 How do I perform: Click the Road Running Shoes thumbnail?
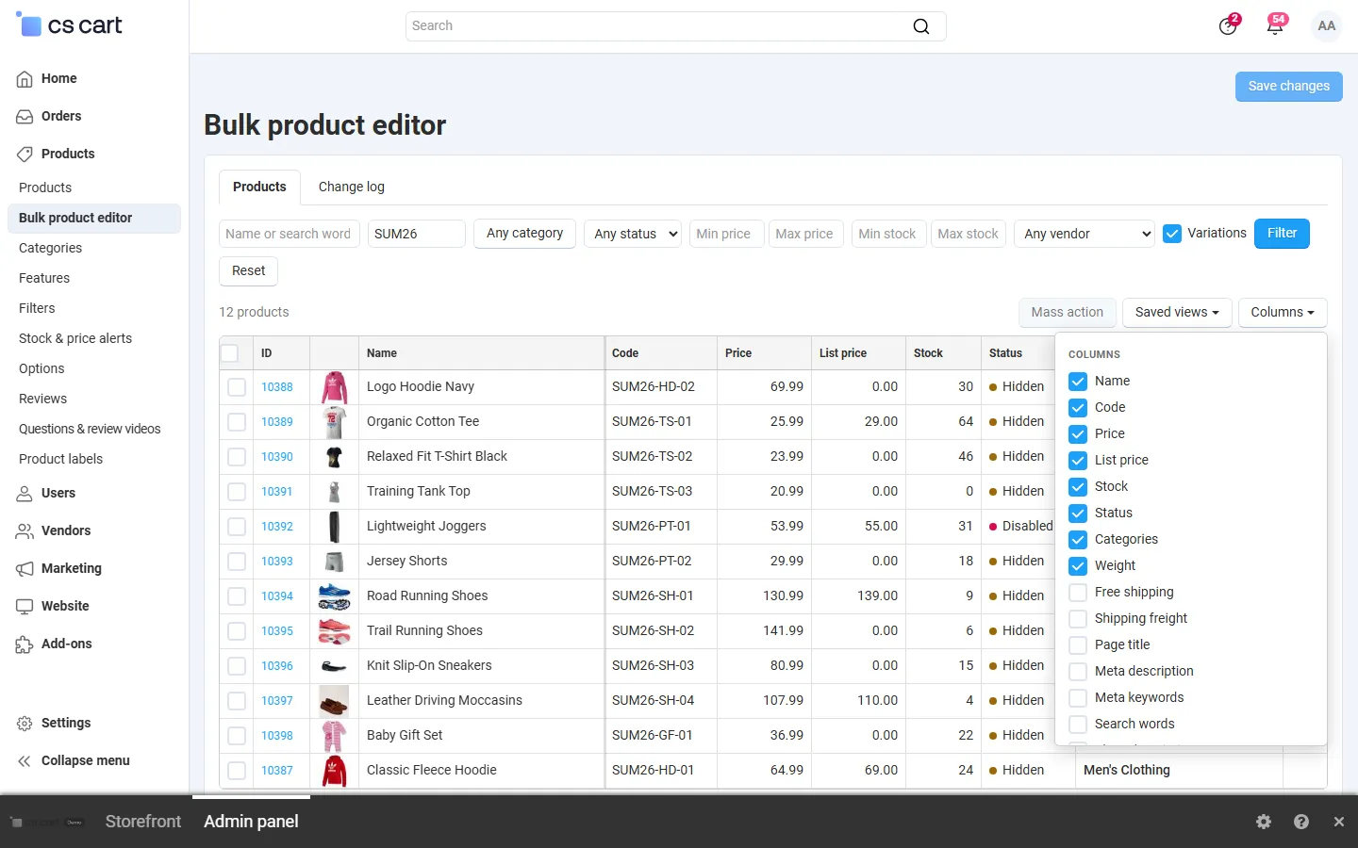(x=334, y=596)
